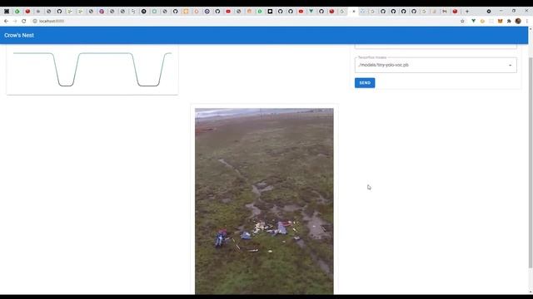Reload the localhost page
533x299 pixels.
pos(24,21)
